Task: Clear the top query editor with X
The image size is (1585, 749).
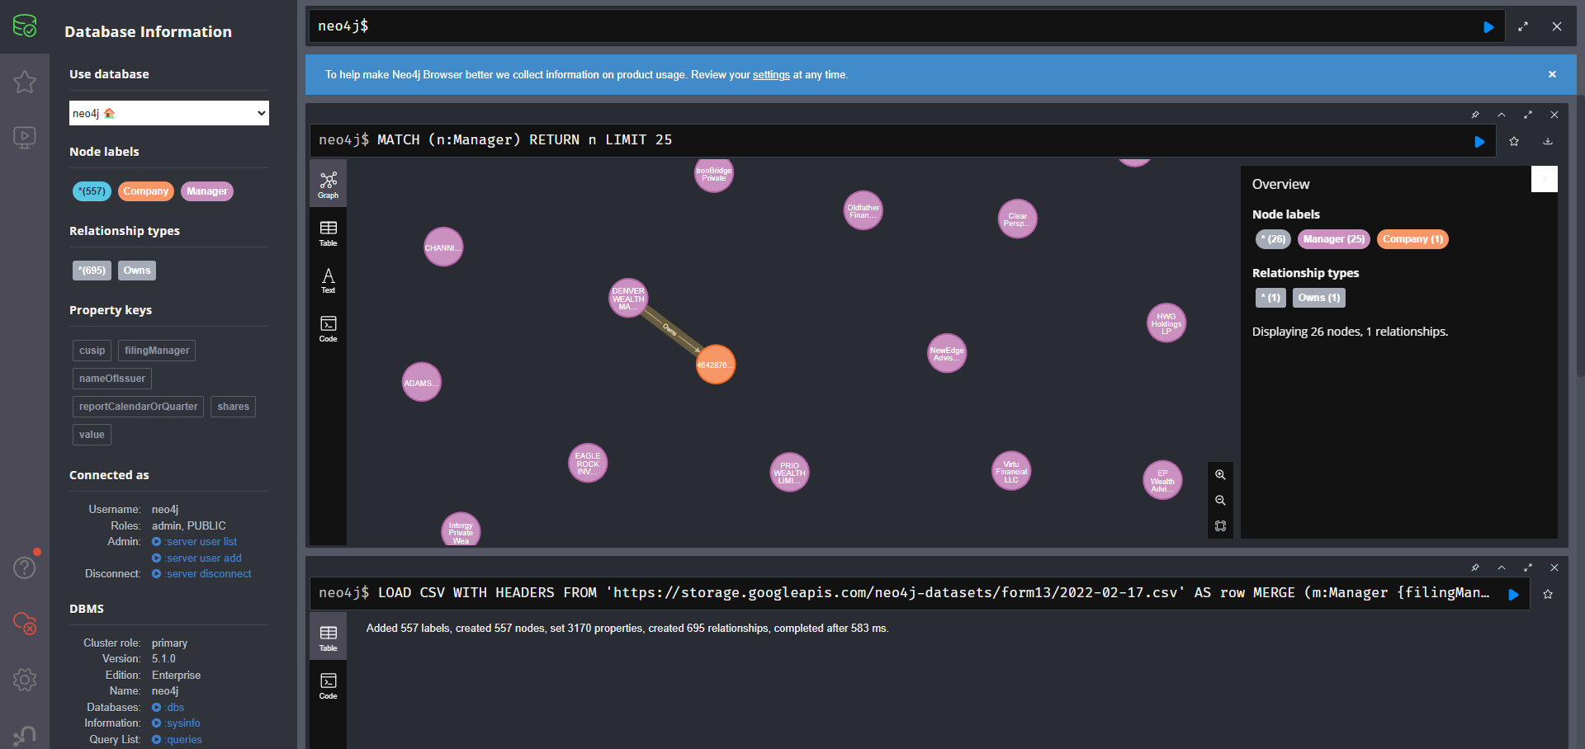Action: point(1557,26)
